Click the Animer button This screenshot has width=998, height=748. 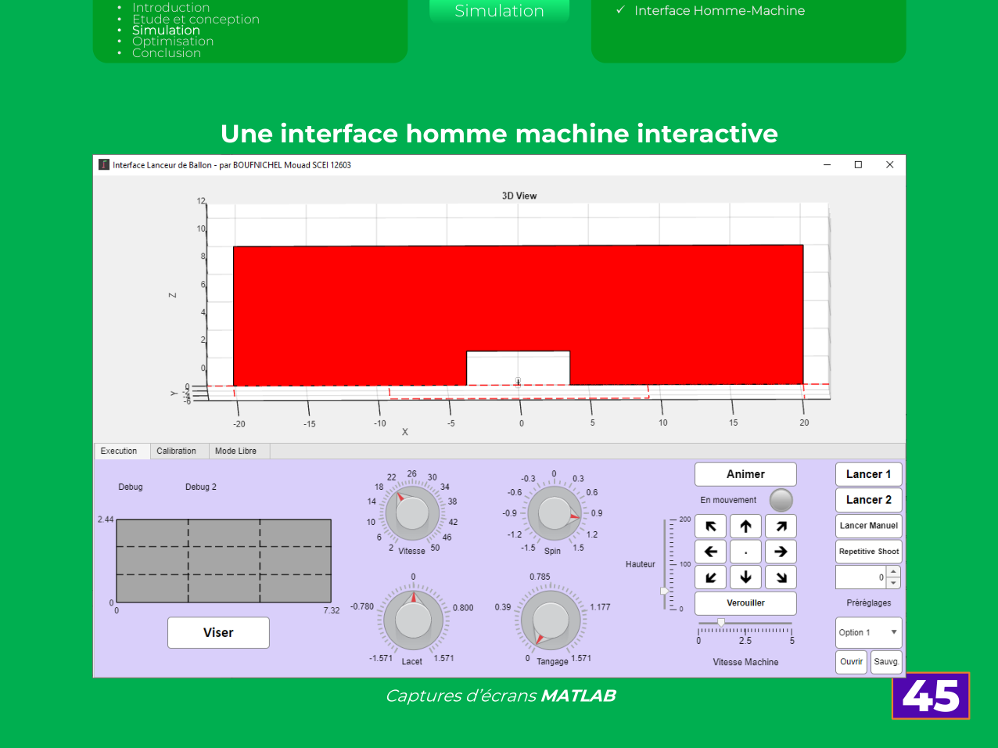pyautogui.click(x=745, y=474)
